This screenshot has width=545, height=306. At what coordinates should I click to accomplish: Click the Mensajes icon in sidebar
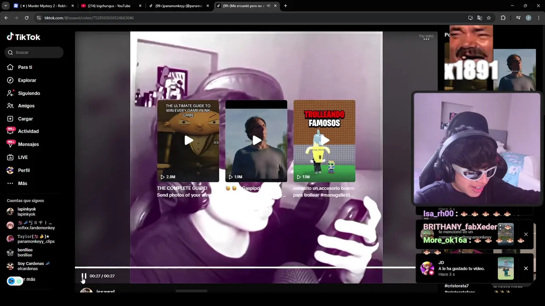pos(10,144)
